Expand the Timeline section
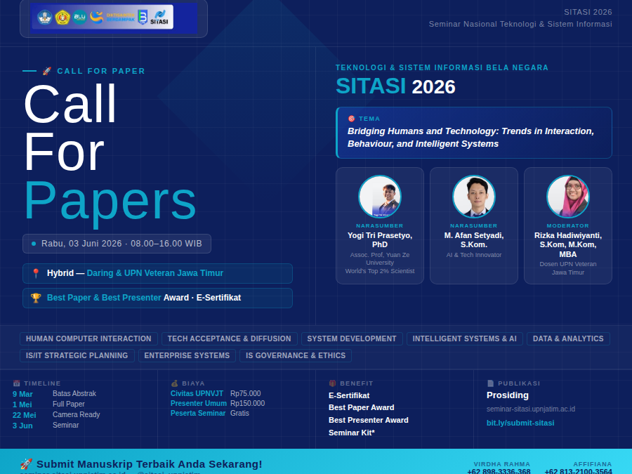Screen dimensions: 632x474 pyautogui.click(x=35, y=383)
